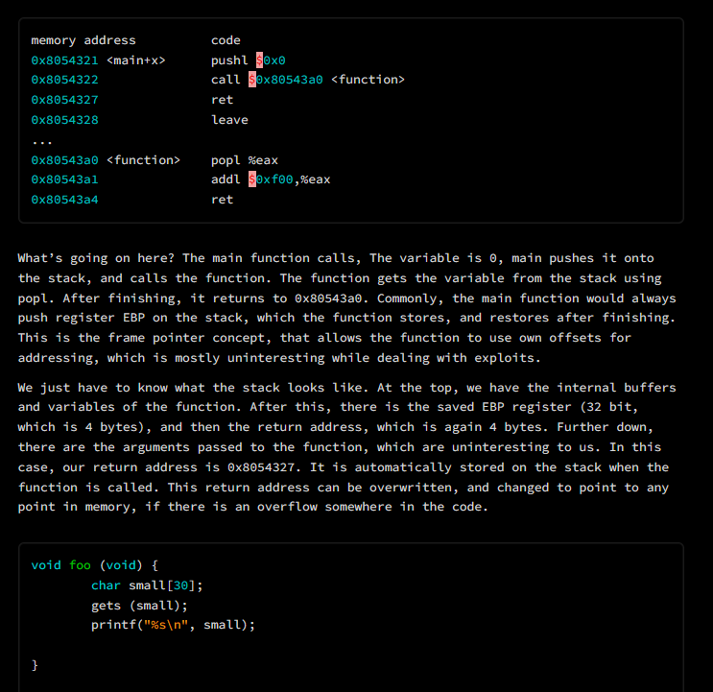Click the 'char small[30];' line

point(147,585)
